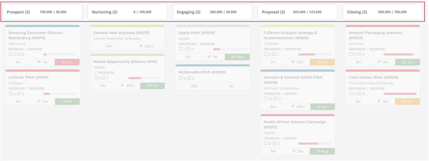Click activity pulse icon on Amazon Packaging card

click(379, 62)
